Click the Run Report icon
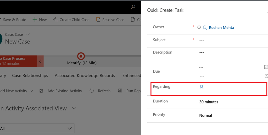The width and height of the screenshot is (268, 135). click(x=120, y=91)
